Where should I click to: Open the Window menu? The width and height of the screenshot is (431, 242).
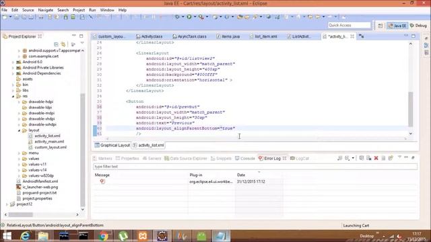pos(107,10)
